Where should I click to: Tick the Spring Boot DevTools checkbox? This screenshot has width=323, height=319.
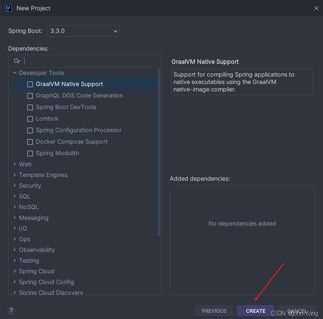[30, 107]
